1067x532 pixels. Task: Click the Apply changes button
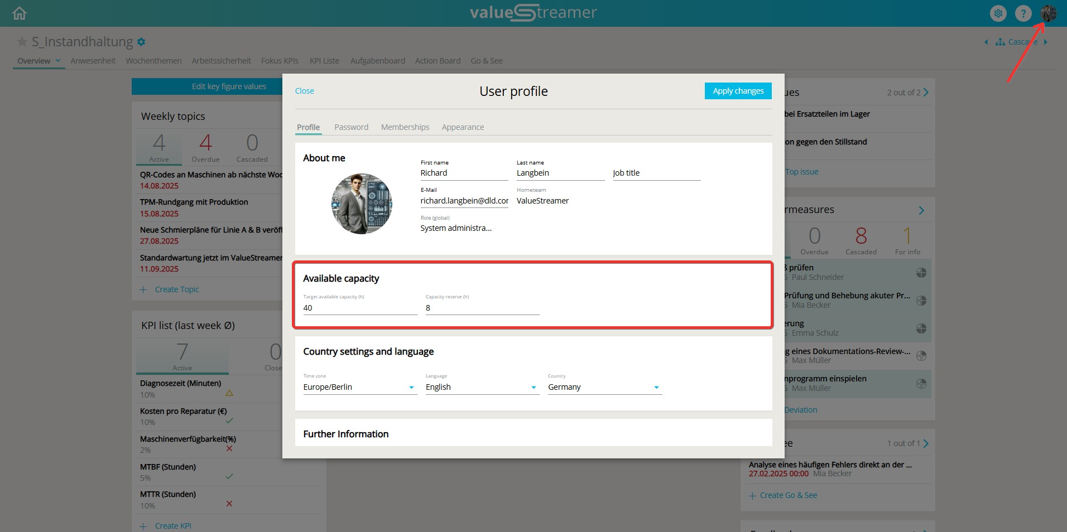(x=738, y=91)
